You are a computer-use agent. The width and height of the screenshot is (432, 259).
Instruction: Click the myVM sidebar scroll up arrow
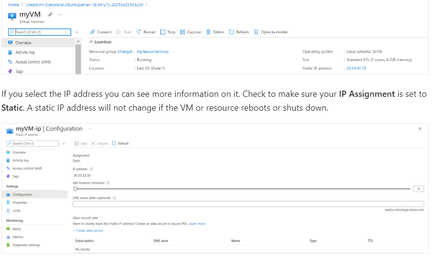78,41
